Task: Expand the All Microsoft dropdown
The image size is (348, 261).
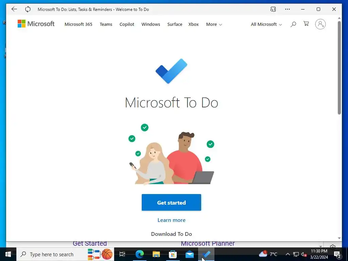Action: (266, 24)
